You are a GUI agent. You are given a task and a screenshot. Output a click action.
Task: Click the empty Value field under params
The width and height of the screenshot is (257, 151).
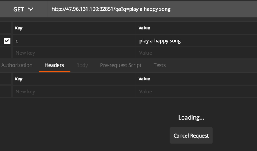pyautogui.click(x=197, y=53)
